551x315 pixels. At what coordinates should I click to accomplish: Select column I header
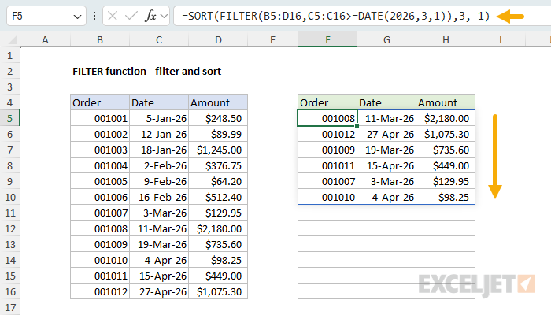pyautogui.click(x=500, y=39)
